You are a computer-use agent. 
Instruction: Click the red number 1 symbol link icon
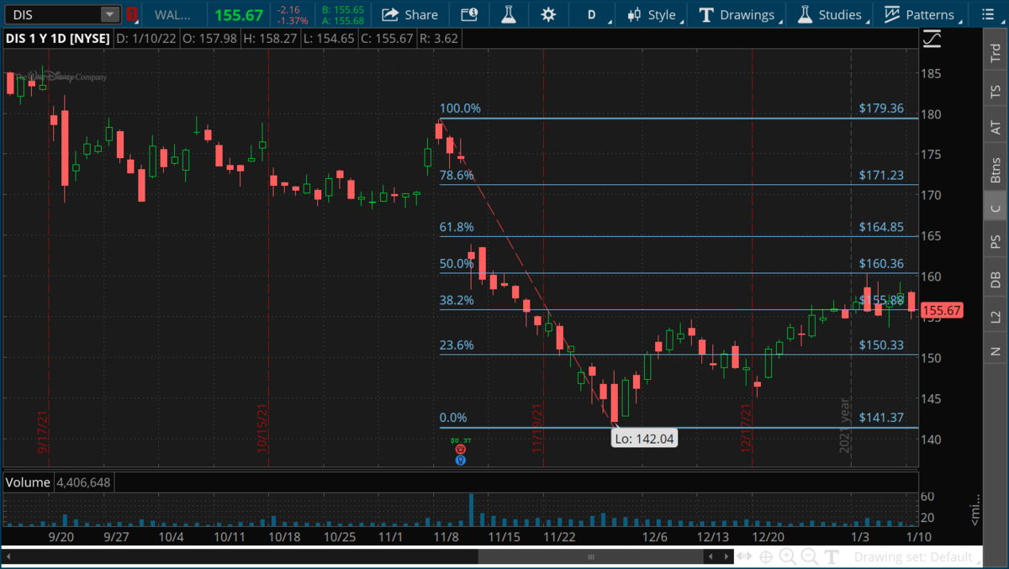pyautogui.click(x=131, y=14)
